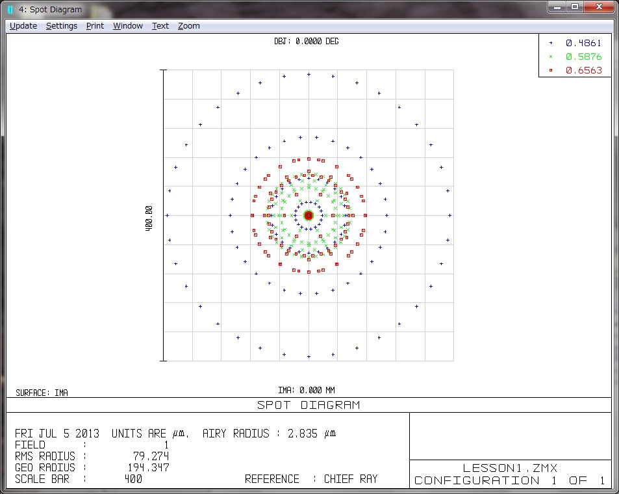The width and height of the screenshot is (619, 494).
Task: Click the SPOT DIAGRAM title text
Action: coord(309,405)
